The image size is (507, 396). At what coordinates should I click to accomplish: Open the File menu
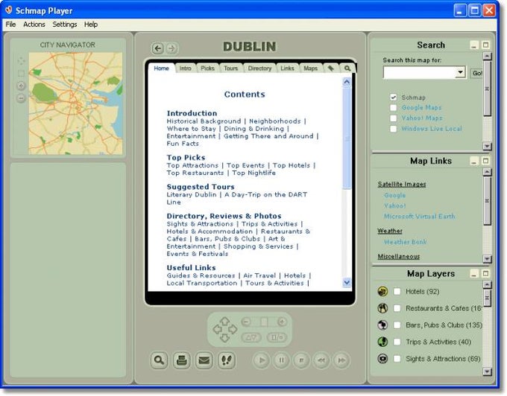pos(10,25)
